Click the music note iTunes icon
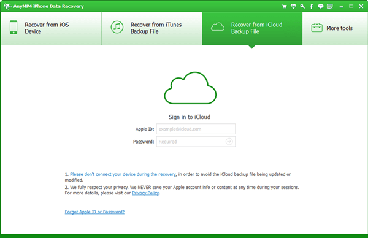 (x=117, y=27)
